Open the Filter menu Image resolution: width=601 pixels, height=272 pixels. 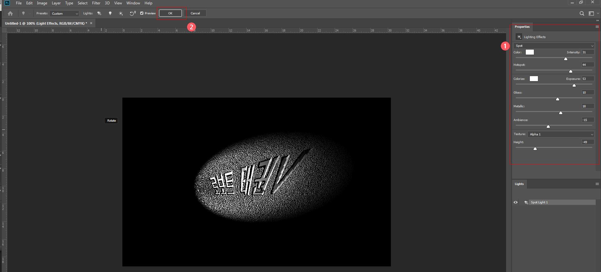96,3
